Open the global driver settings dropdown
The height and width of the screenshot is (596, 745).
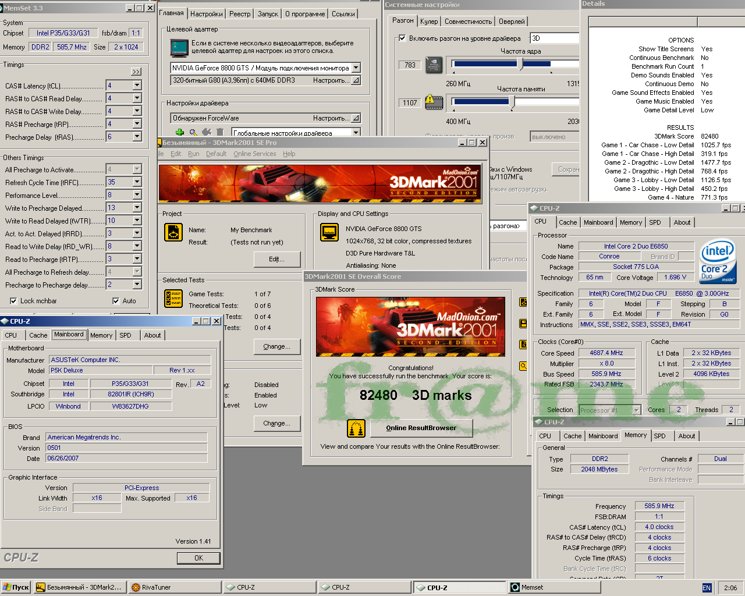pyautogui.click(x=356, y=133)
